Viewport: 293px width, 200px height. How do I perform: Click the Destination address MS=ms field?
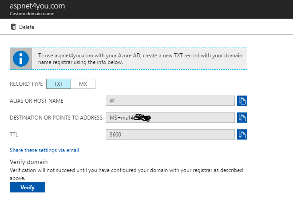170,117
